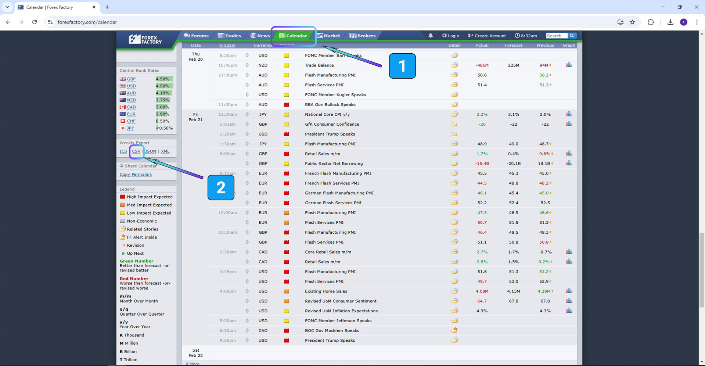Open the Brokers tab
The height and width of the screenshot is (366, 705).
pos(362,36)
